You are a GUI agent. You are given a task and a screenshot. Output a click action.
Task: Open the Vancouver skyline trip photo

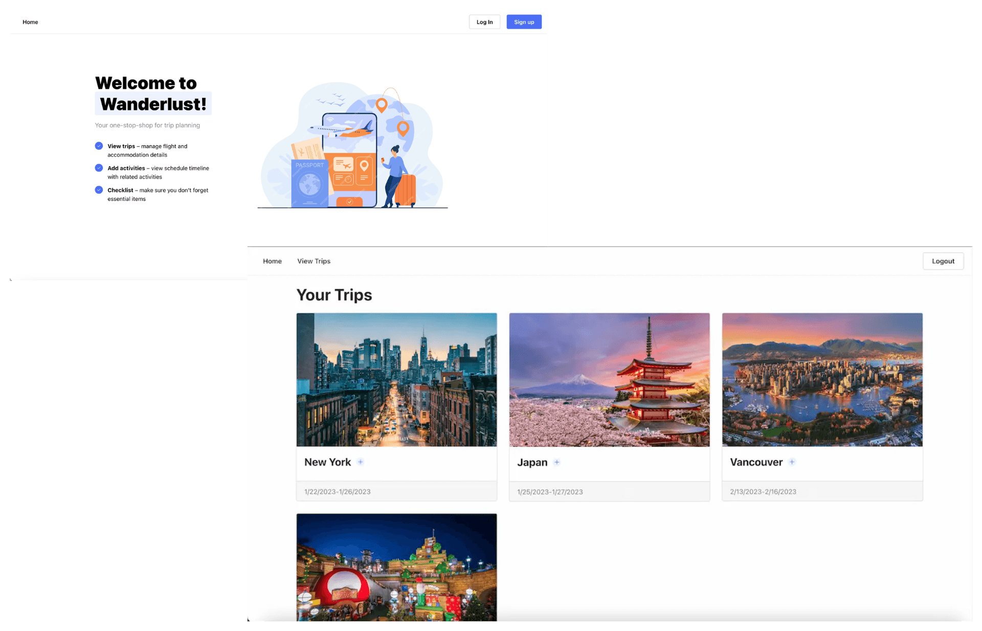tap(822, 379)
